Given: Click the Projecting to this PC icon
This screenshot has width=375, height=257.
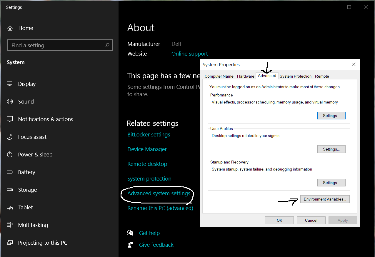Looking at the screenshot, I should (x=10, y=243).
